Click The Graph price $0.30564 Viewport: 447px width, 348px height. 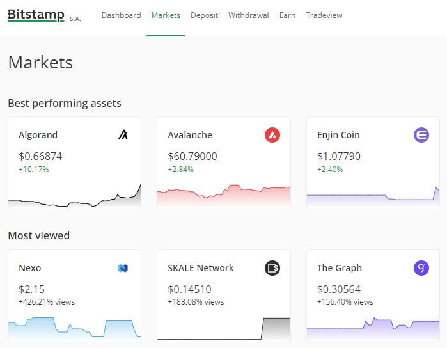339,289
